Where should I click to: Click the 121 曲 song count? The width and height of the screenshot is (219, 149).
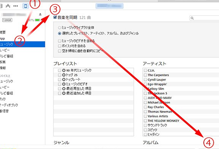pos(85,17)
